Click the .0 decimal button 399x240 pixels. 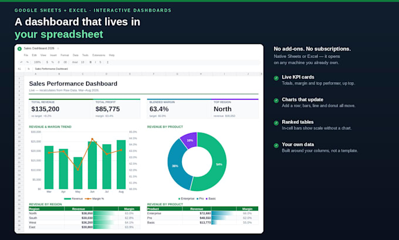pos(59,62)
